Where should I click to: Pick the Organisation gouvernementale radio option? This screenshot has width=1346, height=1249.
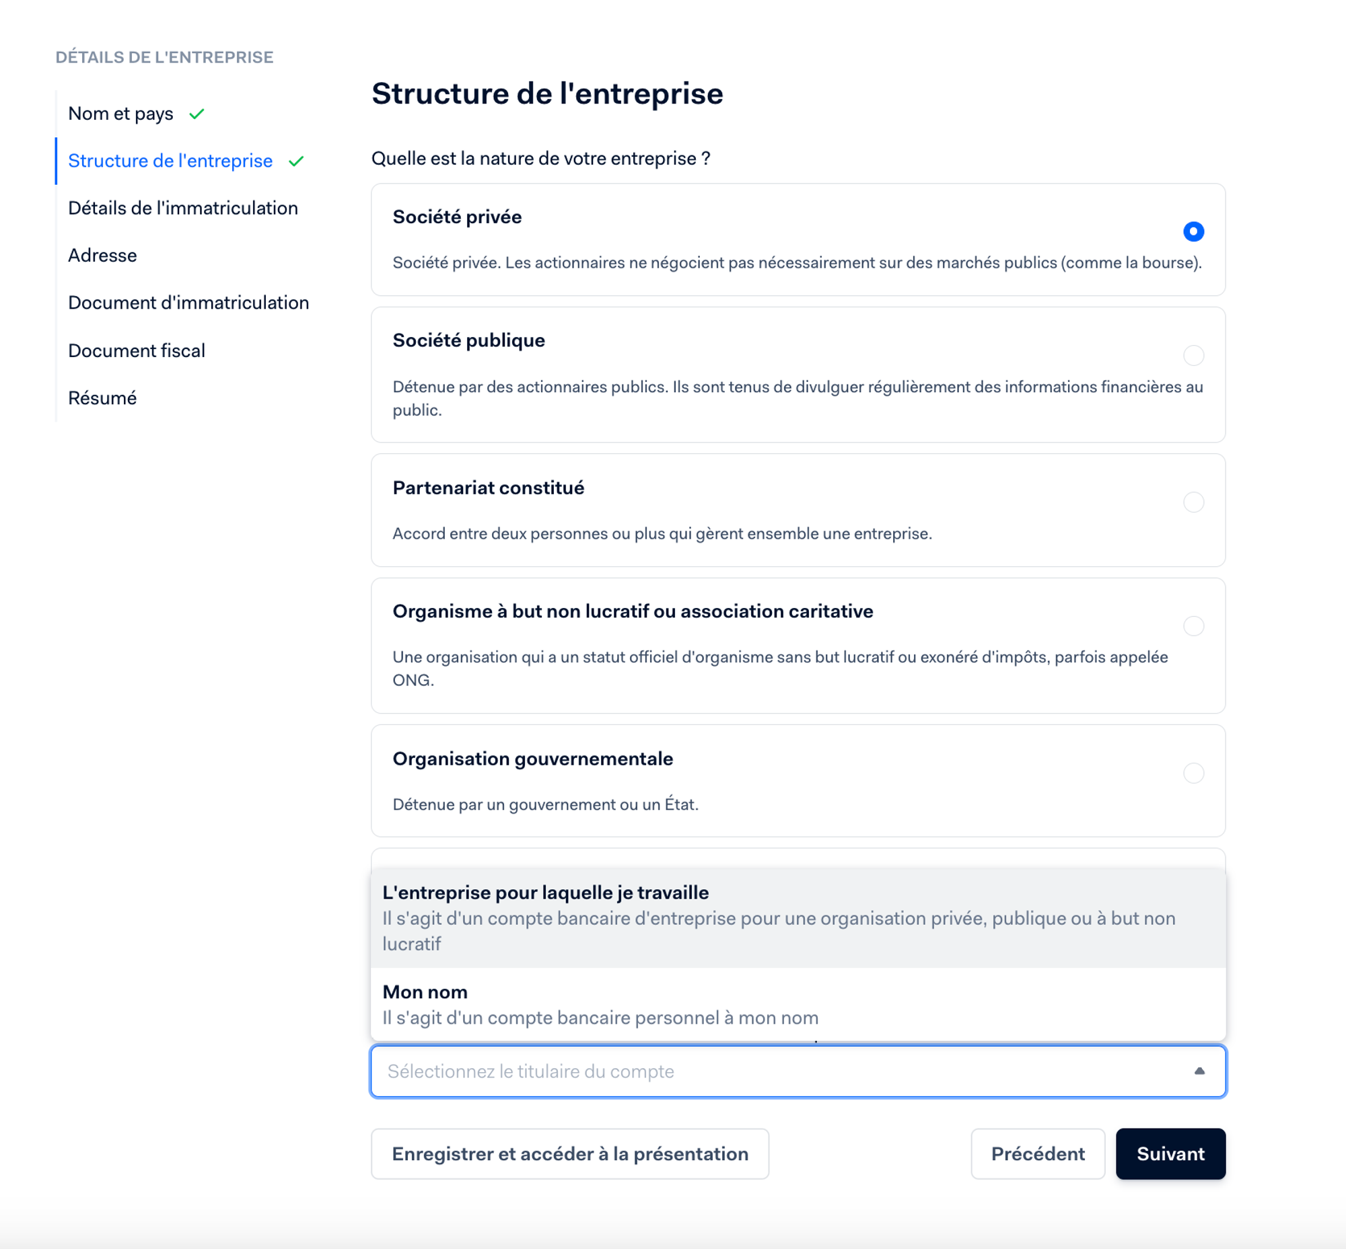click(x=1193, y=773)
